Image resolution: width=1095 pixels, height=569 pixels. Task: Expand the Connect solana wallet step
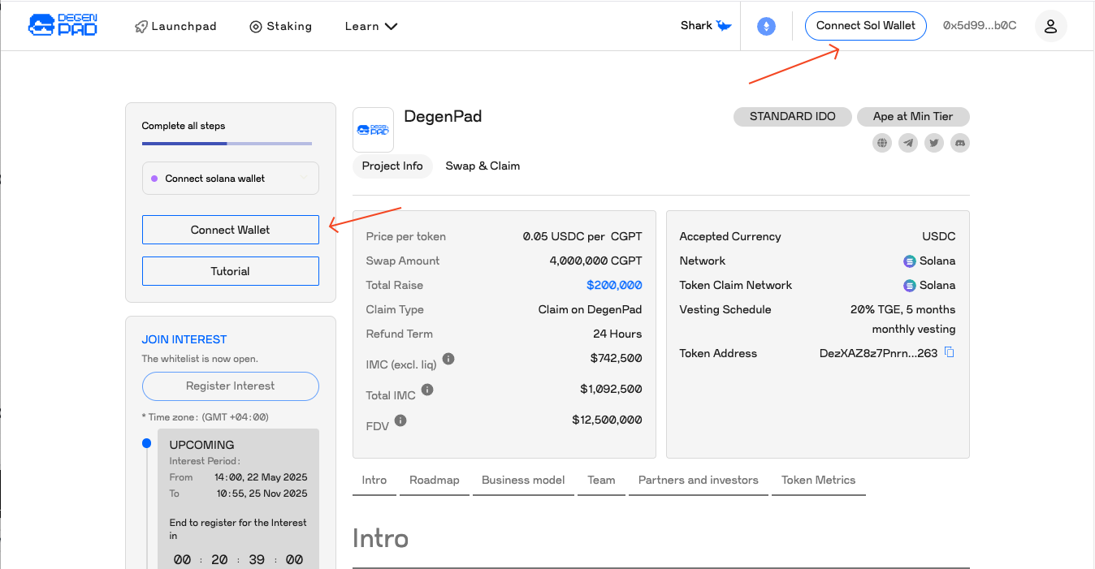(x=231, y=179)
